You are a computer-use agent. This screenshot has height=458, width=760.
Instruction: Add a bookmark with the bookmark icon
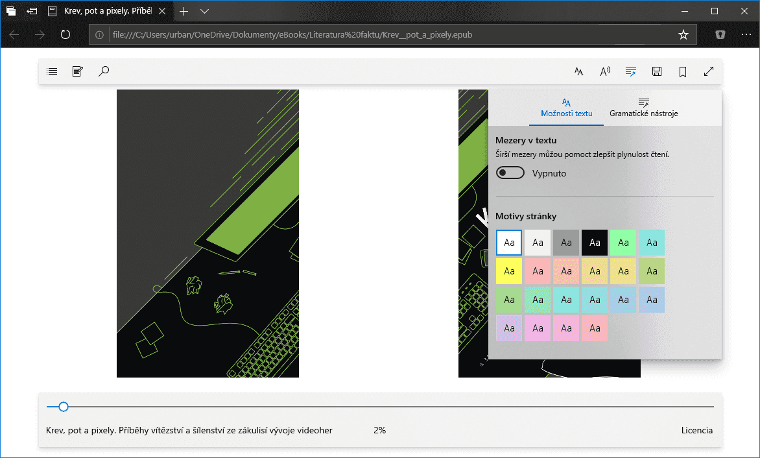682,72
